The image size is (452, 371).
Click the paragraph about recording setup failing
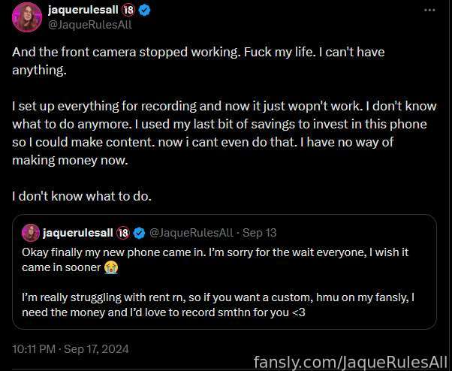pos(224,133)
